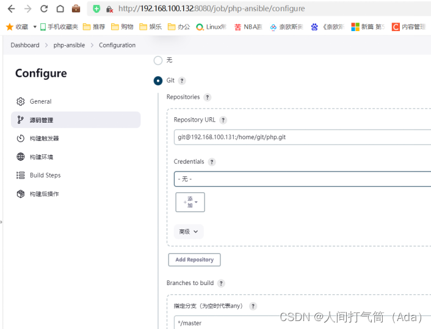Viewport: 431px width, 329px height.
Task: Click Add Repository button
Action: [194, 260]
